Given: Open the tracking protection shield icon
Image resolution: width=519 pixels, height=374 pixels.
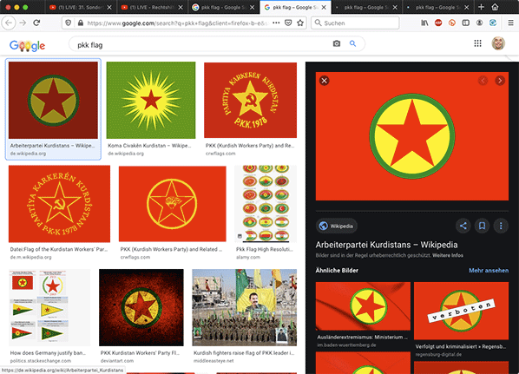Looking at the screenshot, I should click(69, 23).
